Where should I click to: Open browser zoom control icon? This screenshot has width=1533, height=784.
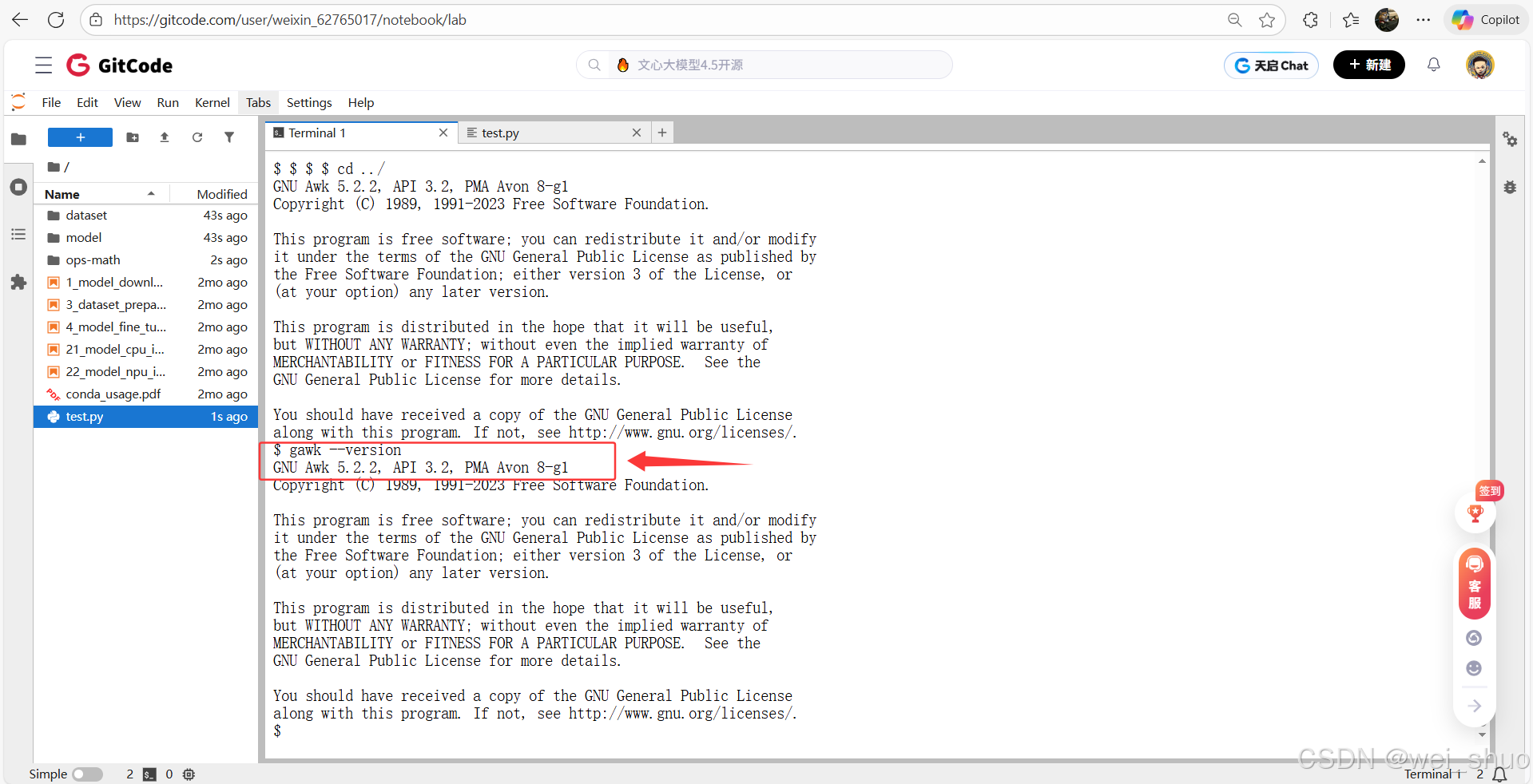coord(1235,20)
